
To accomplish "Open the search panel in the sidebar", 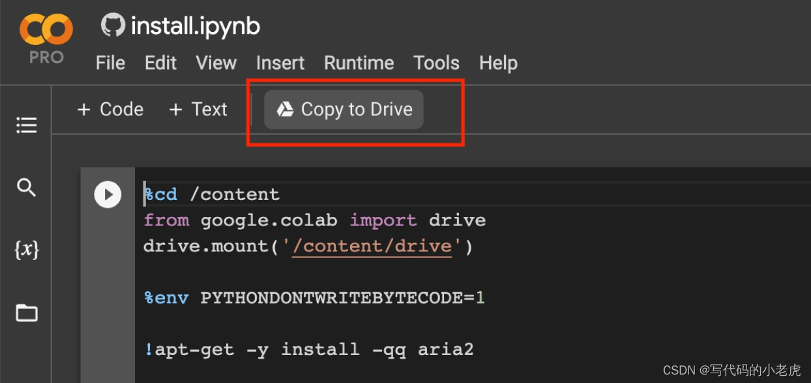I will pos(26,188).
